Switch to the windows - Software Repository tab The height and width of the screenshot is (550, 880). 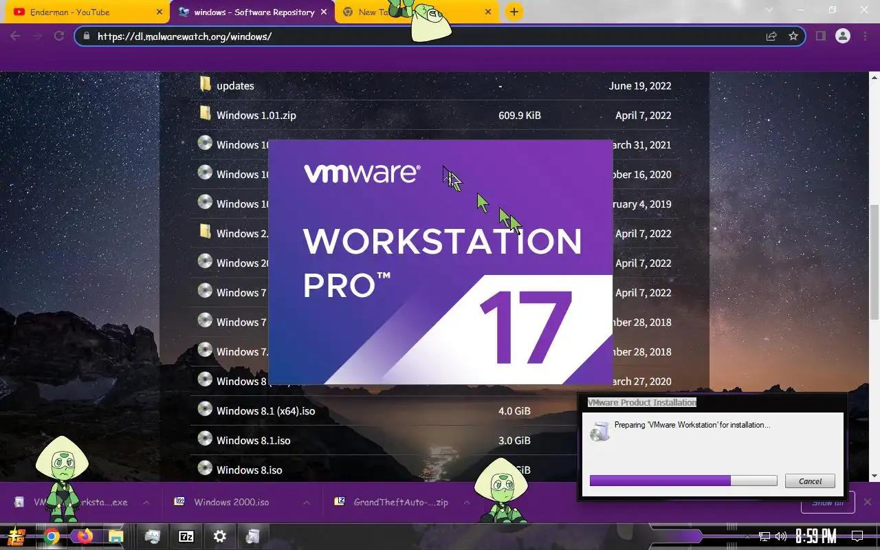tap(252, 12)
